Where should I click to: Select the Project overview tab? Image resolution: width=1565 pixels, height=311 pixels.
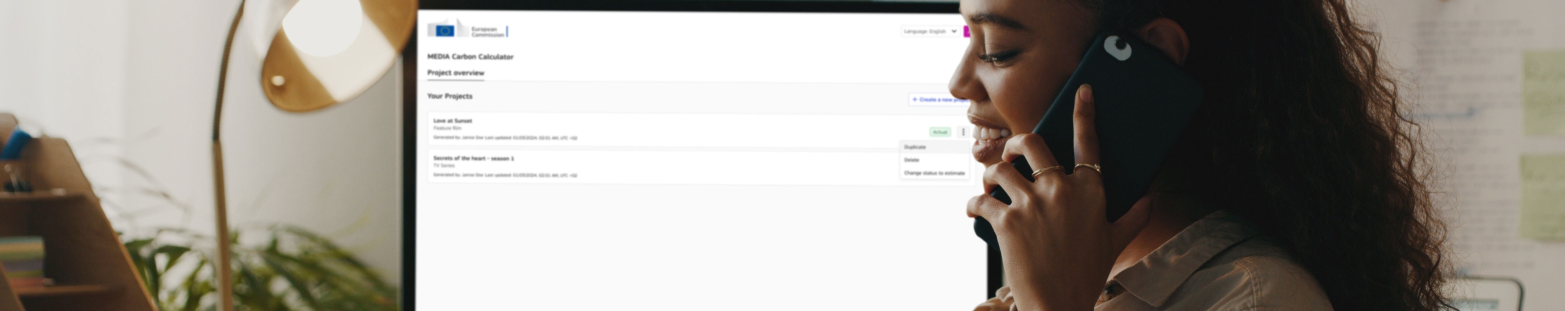coord(455,73)
